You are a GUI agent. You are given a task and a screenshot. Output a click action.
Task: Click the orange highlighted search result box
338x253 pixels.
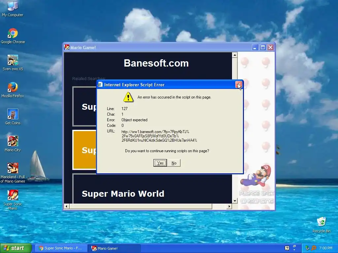85,150
